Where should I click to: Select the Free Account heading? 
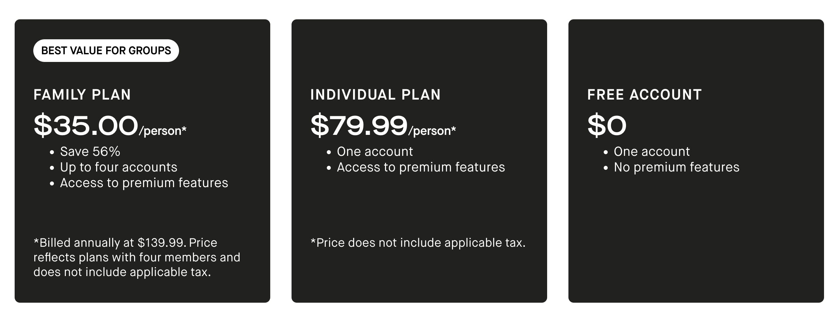pyautogui.click(x=644, y=95)
